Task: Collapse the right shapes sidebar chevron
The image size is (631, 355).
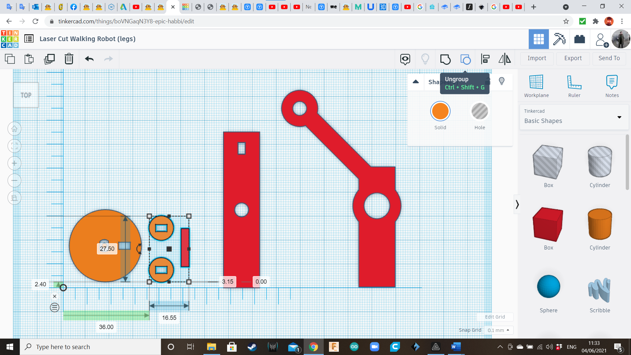Action: (517, 204)
